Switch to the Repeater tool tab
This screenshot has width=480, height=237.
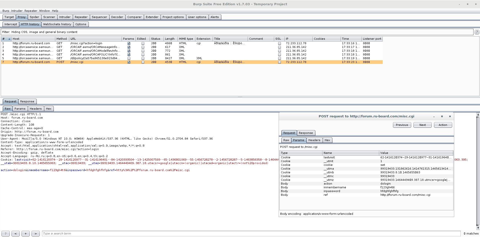(81, 17)
